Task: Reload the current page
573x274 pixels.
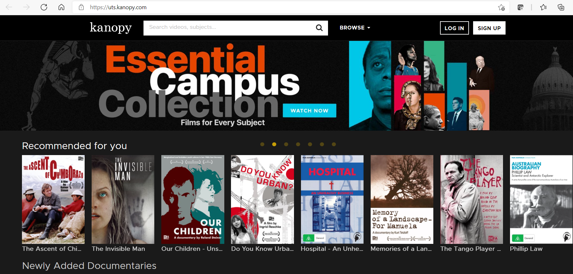Action: tap(44, 7)
